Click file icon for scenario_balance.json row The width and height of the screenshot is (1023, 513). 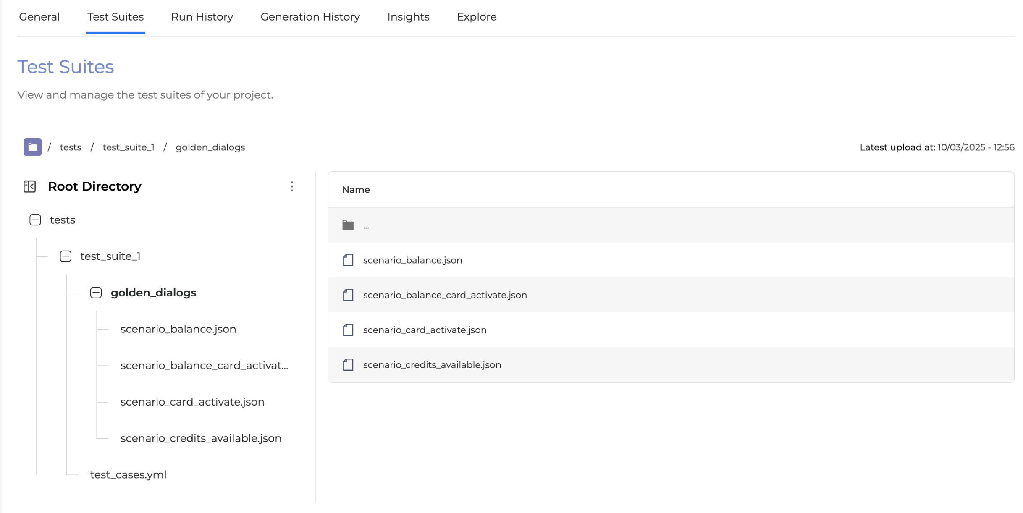(348, 260)
